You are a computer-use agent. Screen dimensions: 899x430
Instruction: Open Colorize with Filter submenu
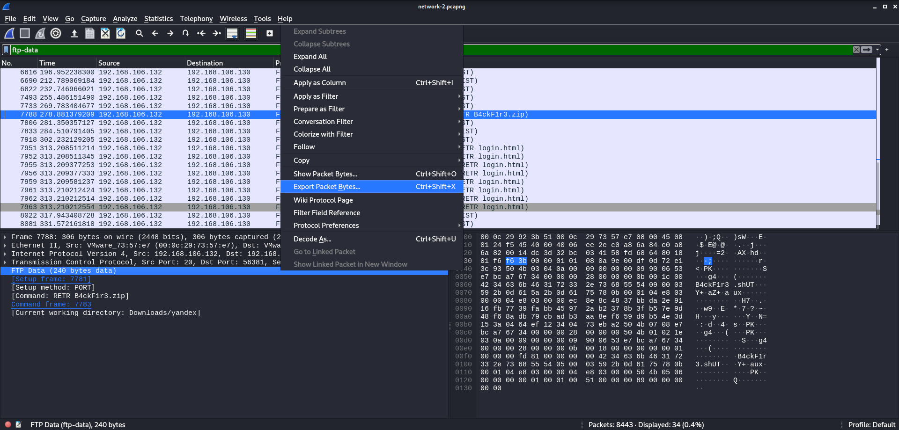tap(372, 134)
